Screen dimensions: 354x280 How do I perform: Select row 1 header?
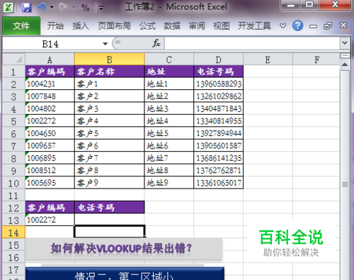pyautogui.click(x=13, y=72)
